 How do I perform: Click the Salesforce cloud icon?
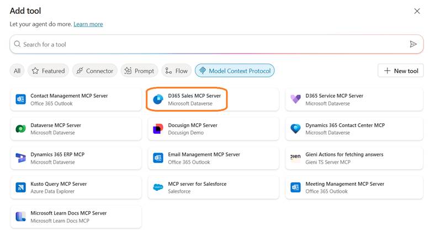pos(158,187)
